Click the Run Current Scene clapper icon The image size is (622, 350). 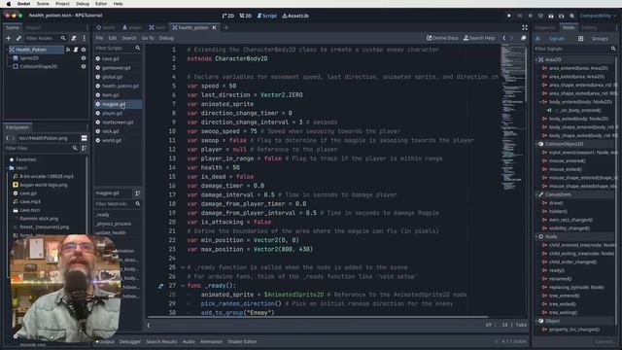[x=551, y=16]
